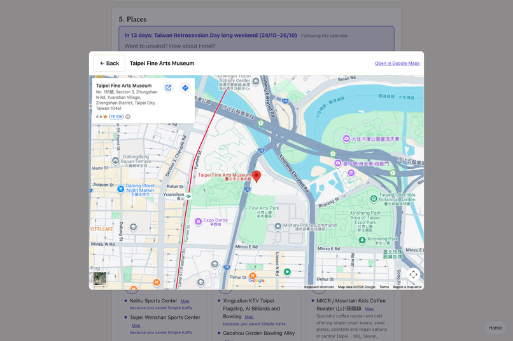Toggle fullscreen map view button

(413, 274)
